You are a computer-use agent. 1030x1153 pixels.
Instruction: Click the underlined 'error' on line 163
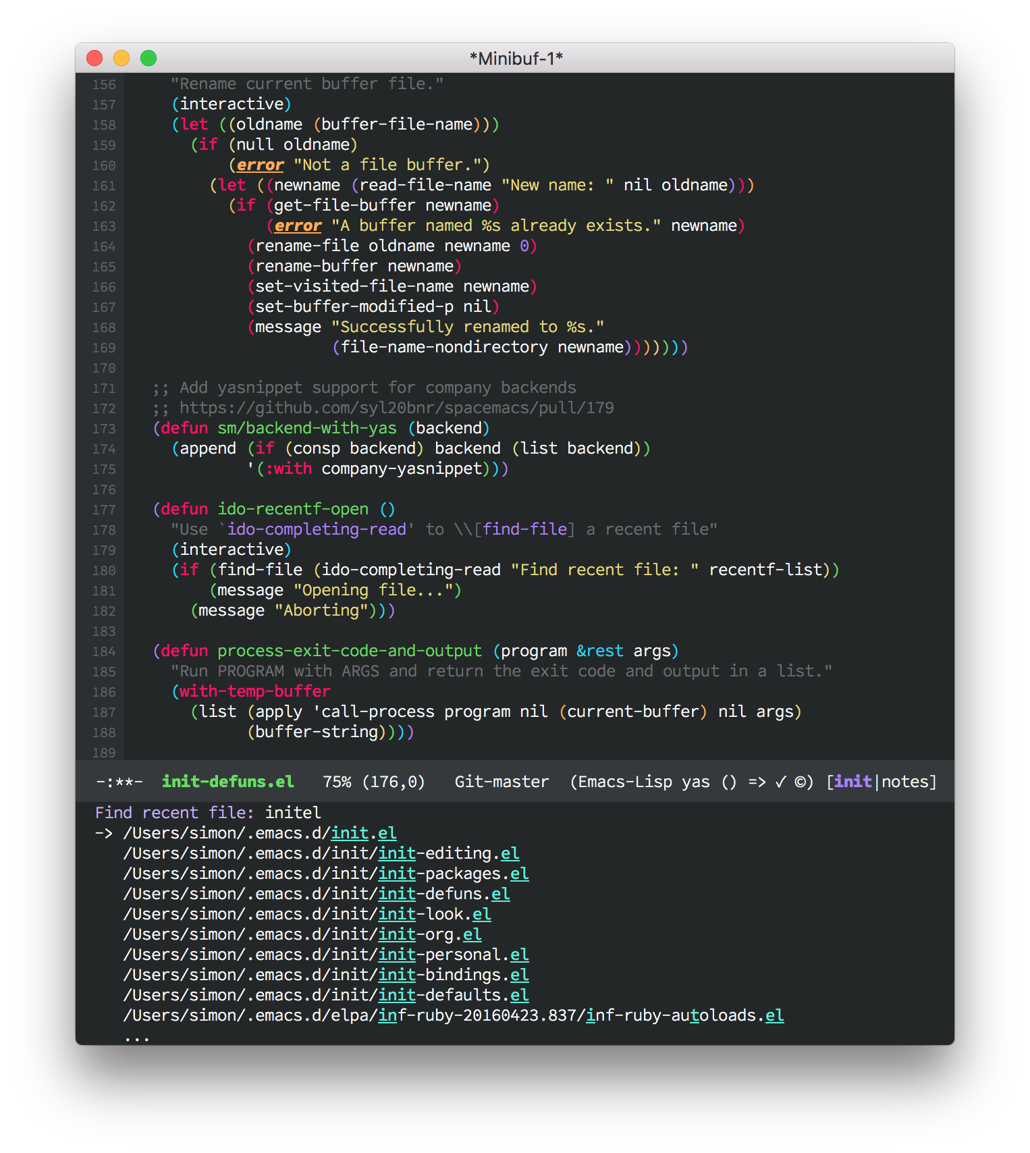coord(298,225)
